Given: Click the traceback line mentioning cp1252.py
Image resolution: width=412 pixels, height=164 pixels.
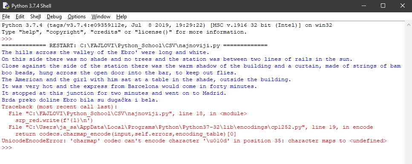Looking at the screenshot, I should [191, 127].
